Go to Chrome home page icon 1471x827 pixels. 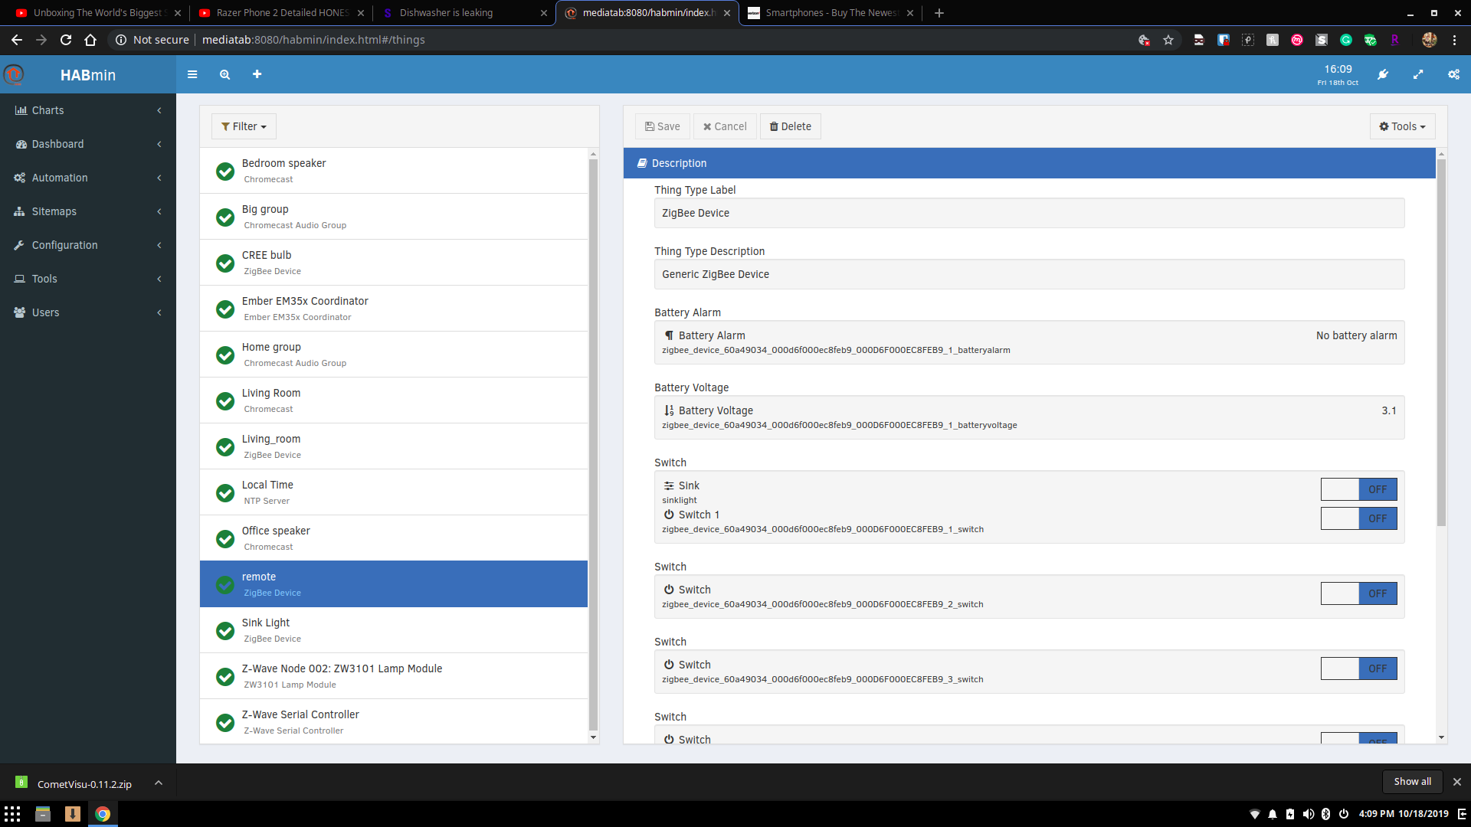(x=90, y=40)
